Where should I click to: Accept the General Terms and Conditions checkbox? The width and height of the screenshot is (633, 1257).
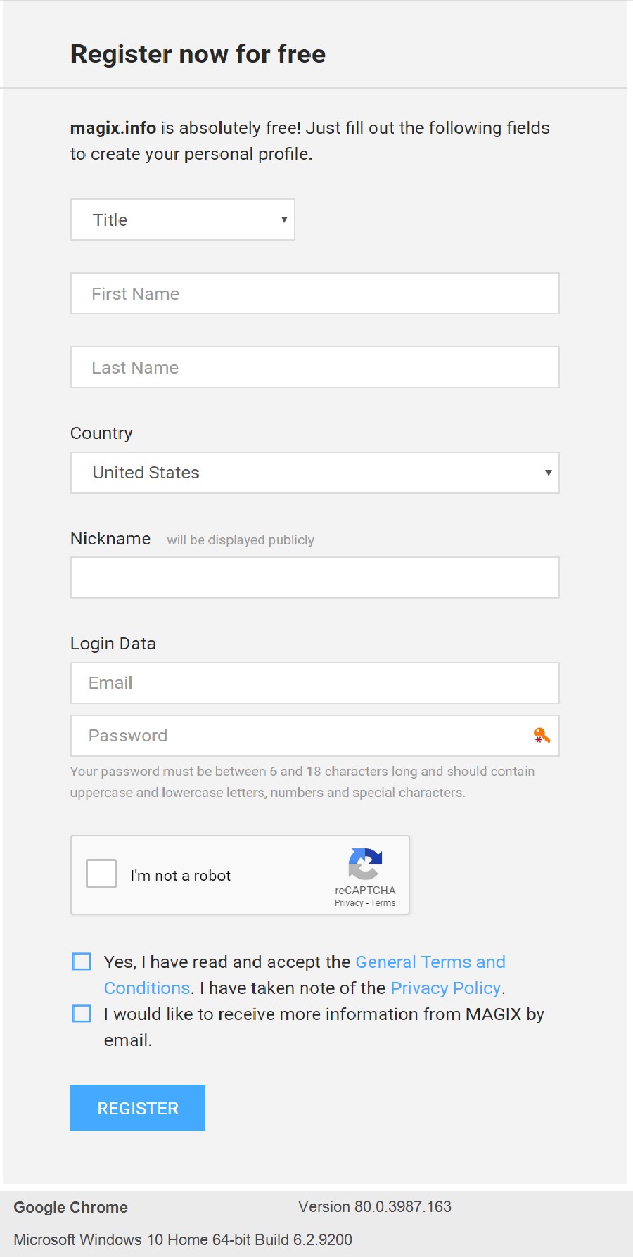(x=82, y=962)
